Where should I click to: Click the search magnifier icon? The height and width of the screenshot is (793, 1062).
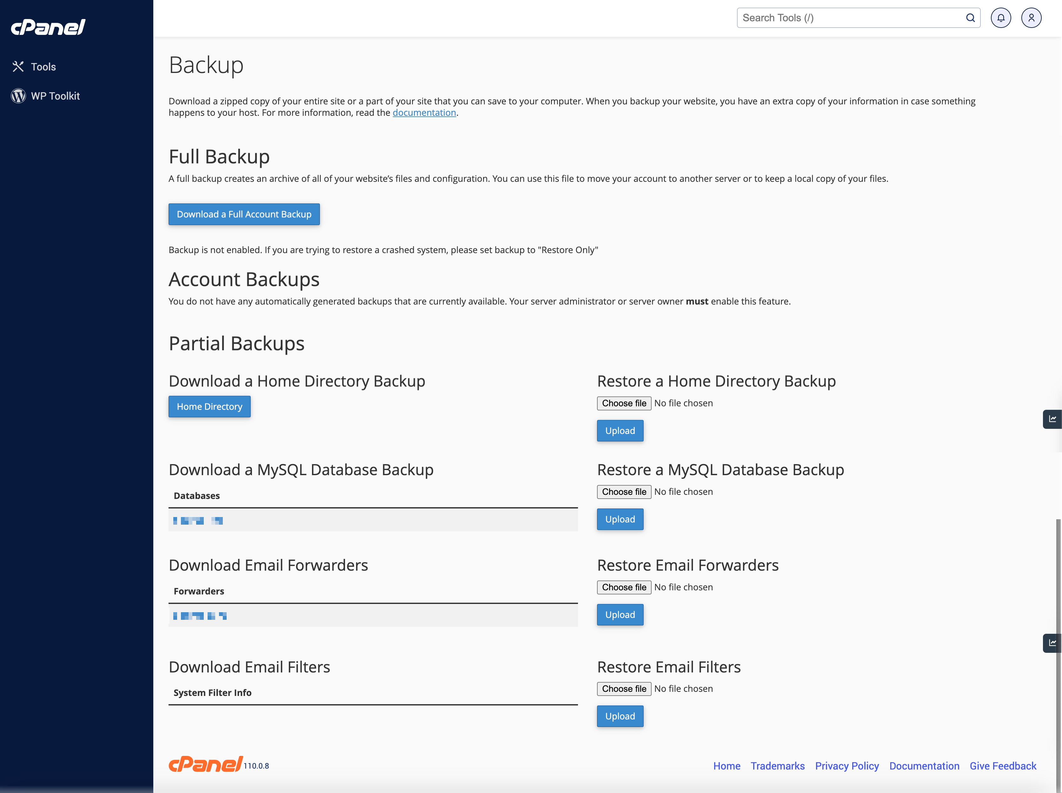969,17
